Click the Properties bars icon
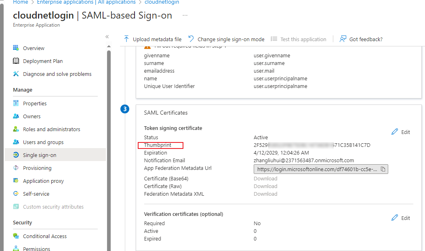Image resolution: width=425 pixels, height=251 pixels. (16, 103)
